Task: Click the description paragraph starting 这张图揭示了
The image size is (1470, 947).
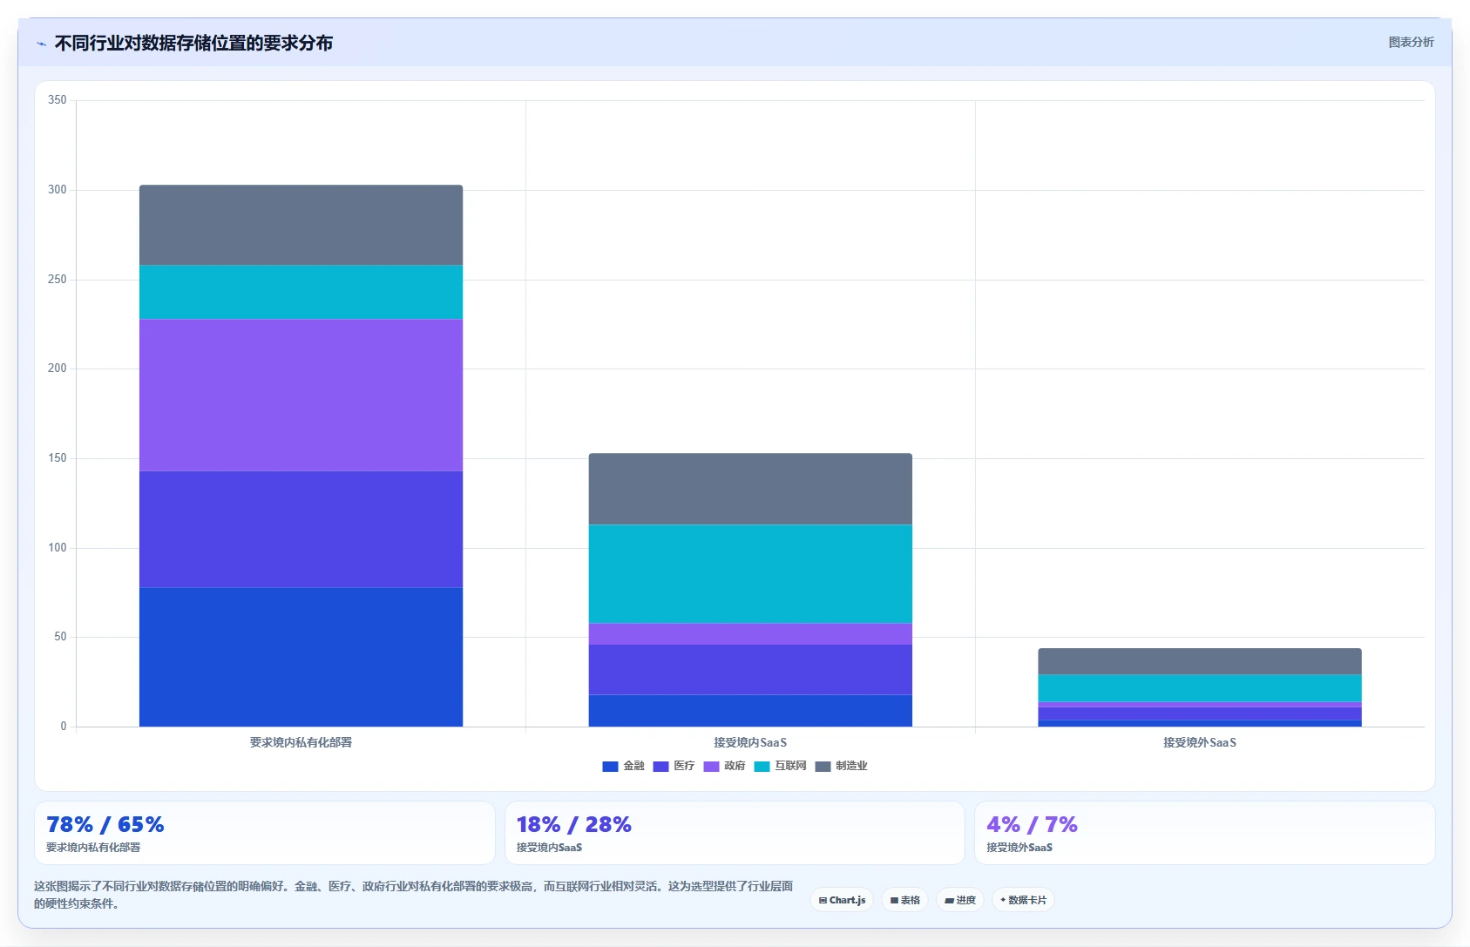Action: [414, 895]
